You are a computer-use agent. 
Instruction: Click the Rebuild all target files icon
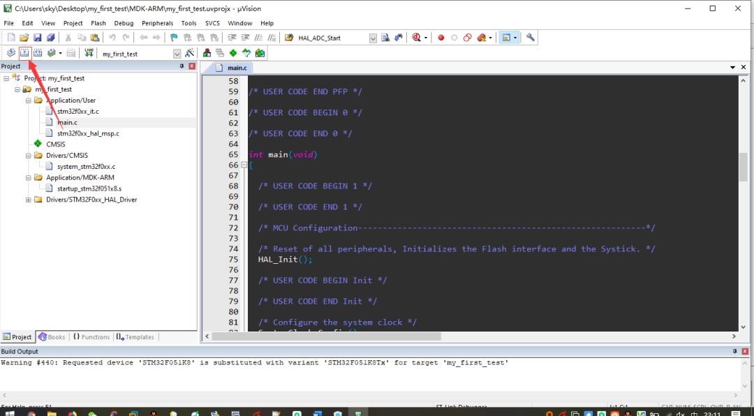coord(38,53)
